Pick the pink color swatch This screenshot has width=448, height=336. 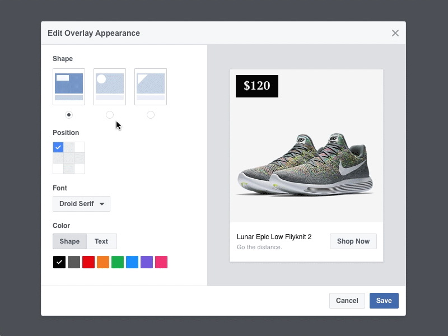coord(161,262)
